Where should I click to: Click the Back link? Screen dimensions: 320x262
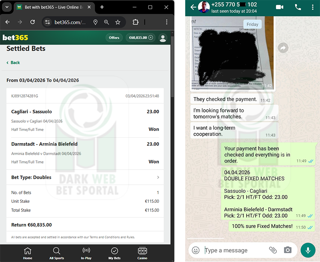point(13,63)
